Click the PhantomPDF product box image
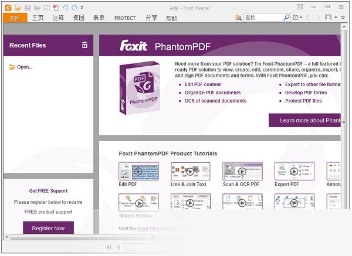The height and width of the screenshot is (256, 352). coord(140,88)
